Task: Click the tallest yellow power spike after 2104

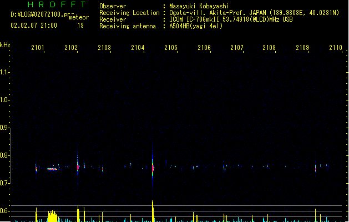Action: (x=153, y=211)
